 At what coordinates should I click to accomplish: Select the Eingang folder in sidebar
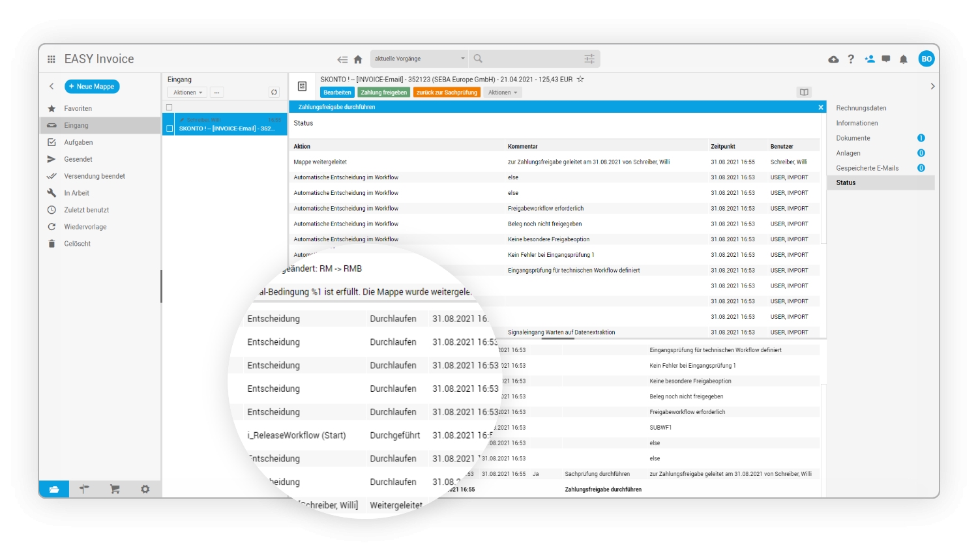pos(100,125)
